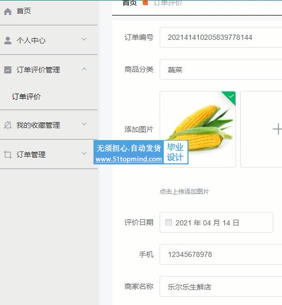282x305 pixels.
Task: Click the plus icon to upload image
Action: point(277,129)
